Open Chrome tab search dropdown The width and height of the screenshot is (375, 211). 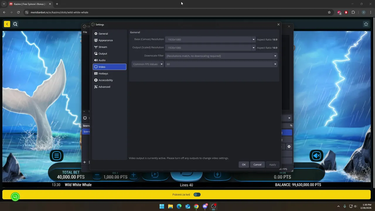coord(4,4)
